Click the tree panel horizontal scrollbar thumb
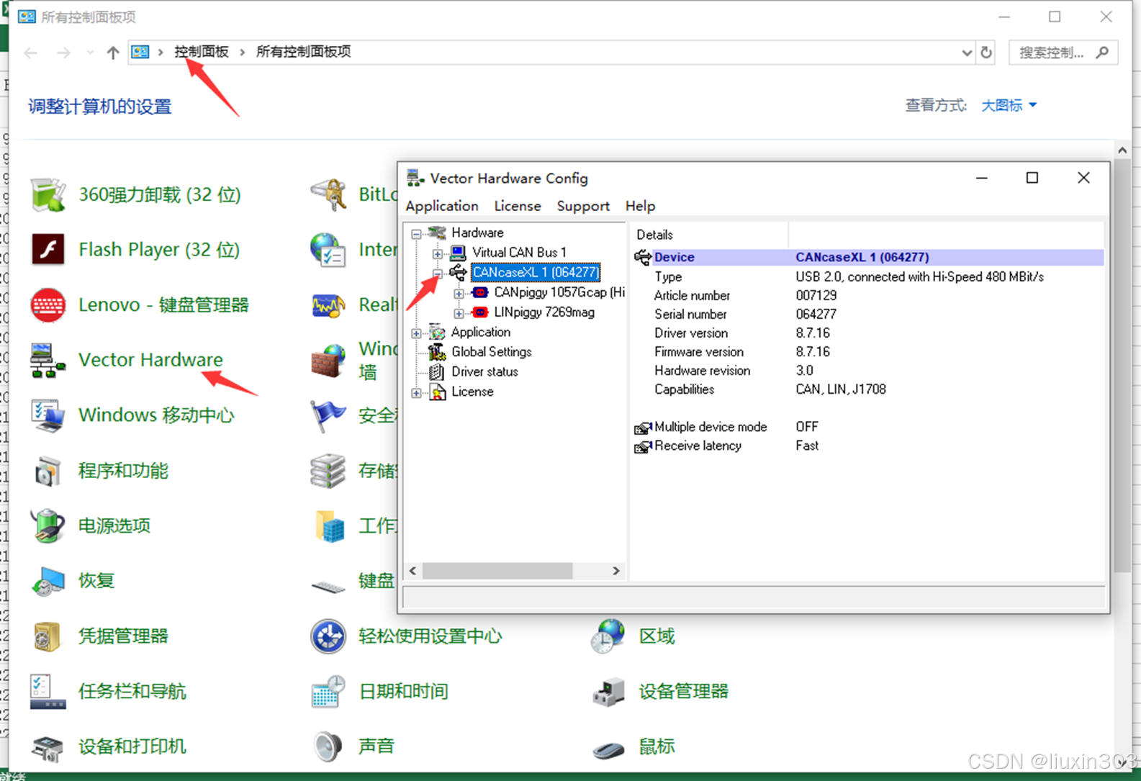Viewport: 1141px width, 781px height. (497, 571)
